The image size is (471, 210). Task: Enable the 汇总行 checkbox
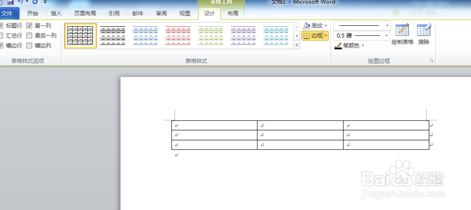point(1,36)
